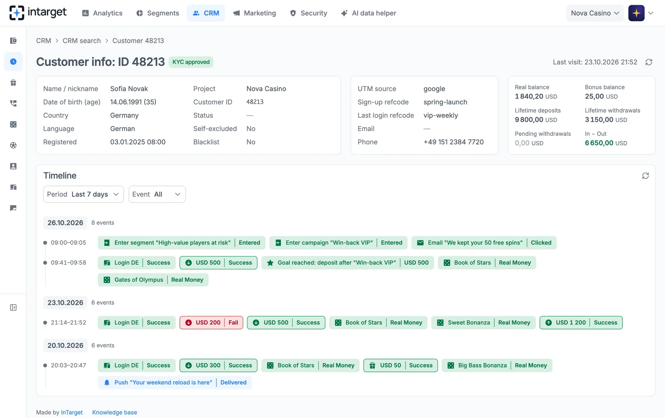Go to the Marketing tab
The image size is (665, 418).
click(x=255, y=13)
